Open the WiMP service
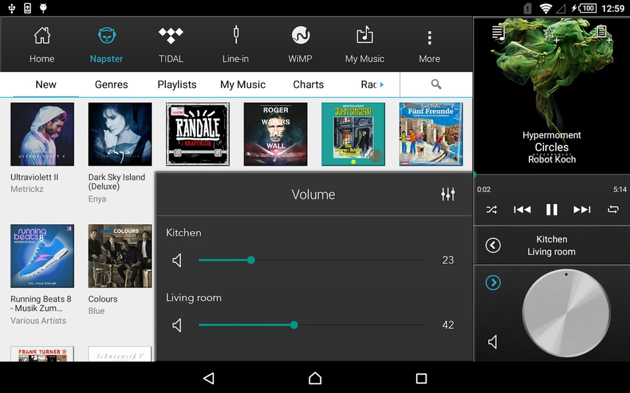 click(300, 44)
